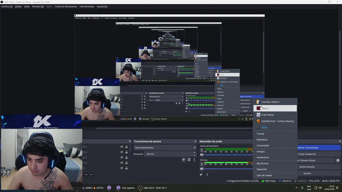Toggle lock on source row 5
Viewport: 342px width, 192px height.
point(126,147)
